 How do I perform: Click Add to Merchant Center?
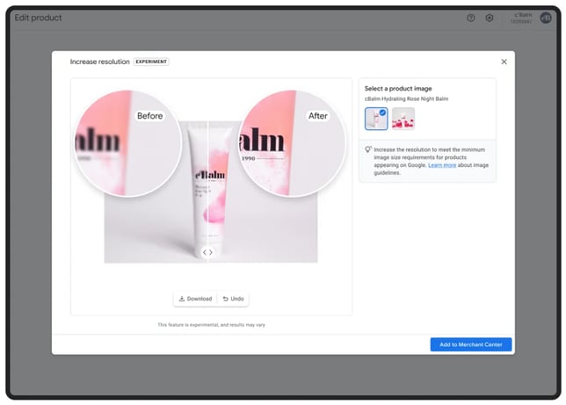pyautogui.click(x=471, y=344)
